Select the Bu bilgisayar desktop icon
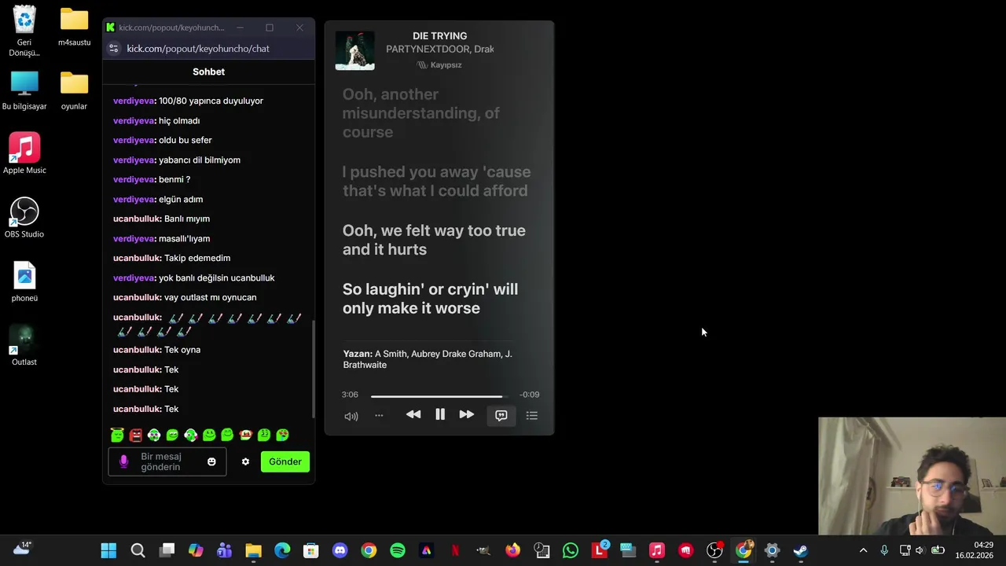Screen dimensions: 1006x566 click(x=24, y=91)
